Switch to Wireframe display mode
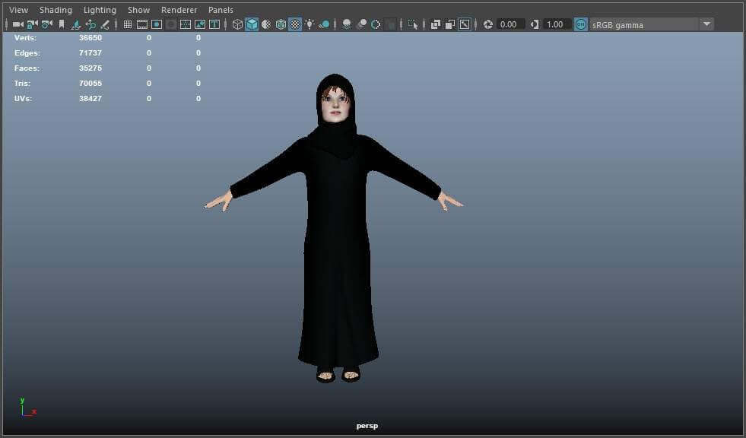 (x=237, y=24)
